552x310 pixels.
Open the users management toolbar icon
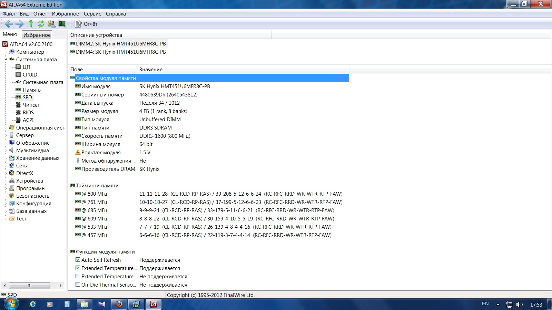(x=51, y=24)
